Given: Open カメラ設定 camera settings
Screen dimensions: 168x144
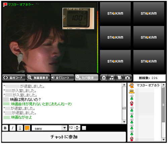Looking at the screenshot, I should pyautogui.click(x=86, y=78).
